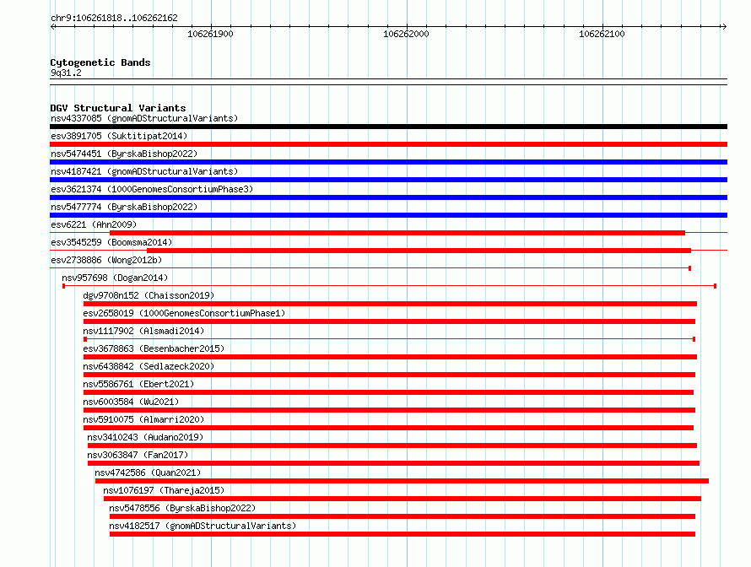Click the 106261900 ruler position
Image resolution: width=751 pixels, height=567 pixels.
coord(210,34)
